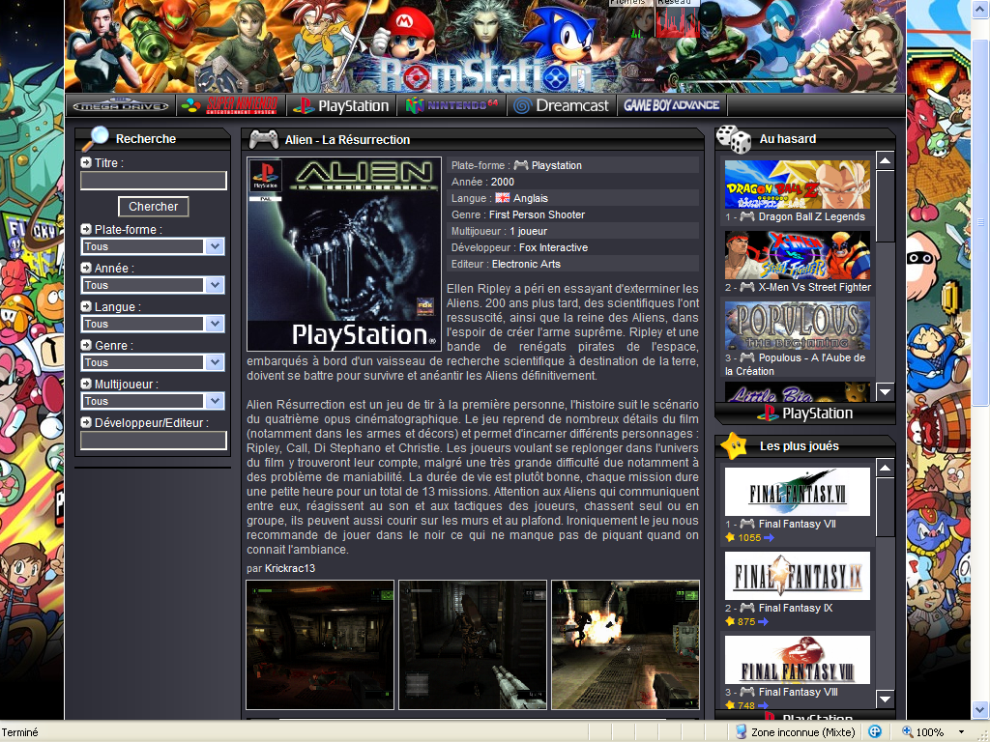Screen dimensions: 990x742
Task: Click blue arrow next to 875 plays
Action: (764, 621)
